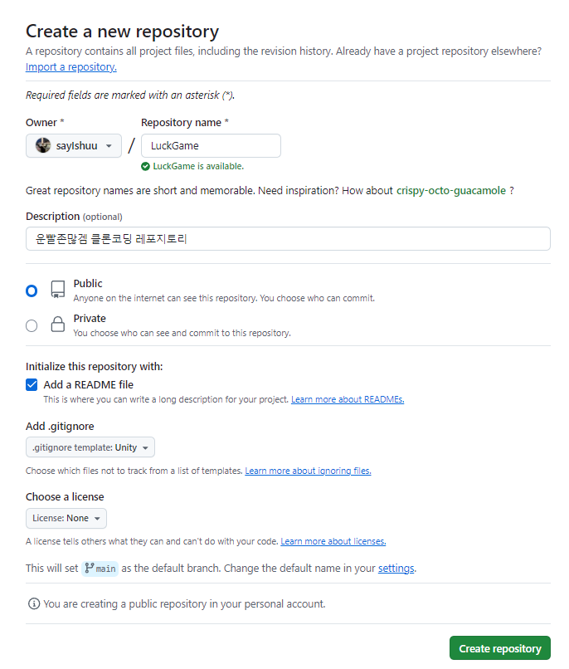The width and height of the screenshot is (569, 669).
Task: Use the crispy-octo-guacamole name suggestion
Action: point(451,191)
